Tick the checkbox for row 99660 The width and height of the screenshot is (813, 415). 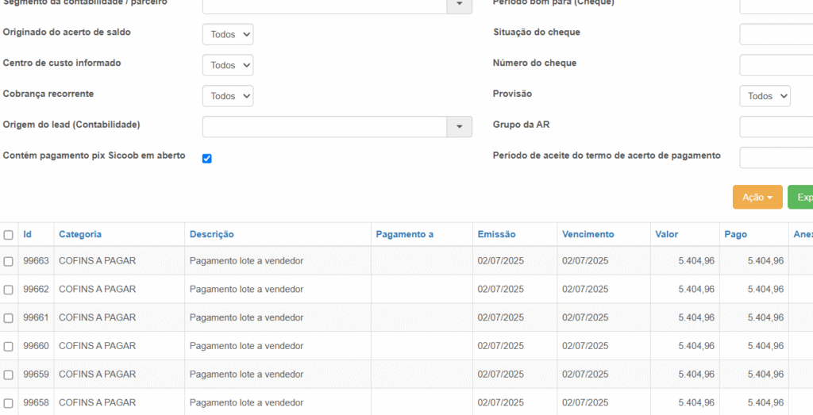pos(9,347)
